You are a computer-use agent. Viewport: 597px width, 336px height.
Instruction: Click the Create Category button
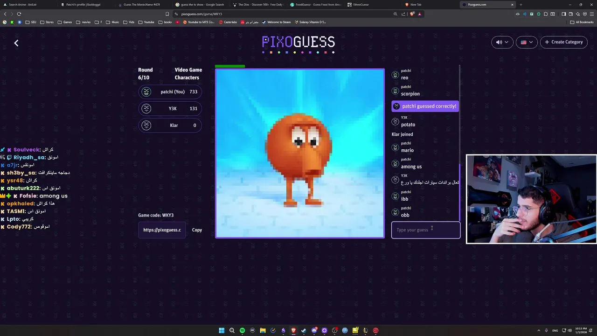coord(563,42)
